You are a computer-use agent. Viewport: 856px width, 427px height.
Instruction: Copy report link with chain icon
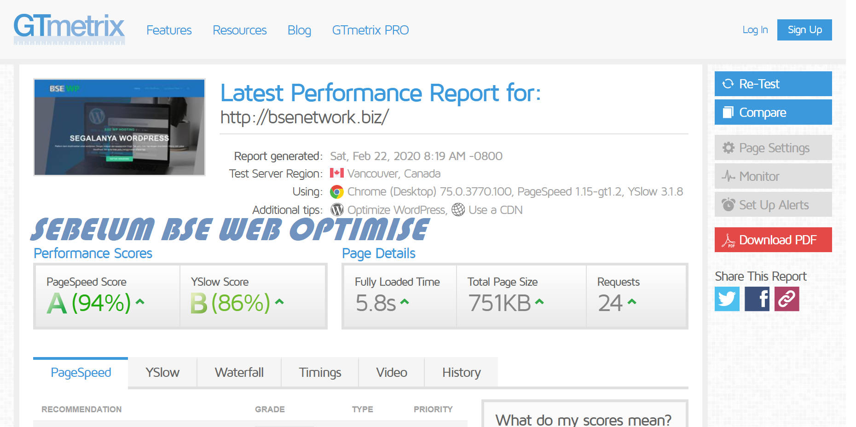pos(787,299)
